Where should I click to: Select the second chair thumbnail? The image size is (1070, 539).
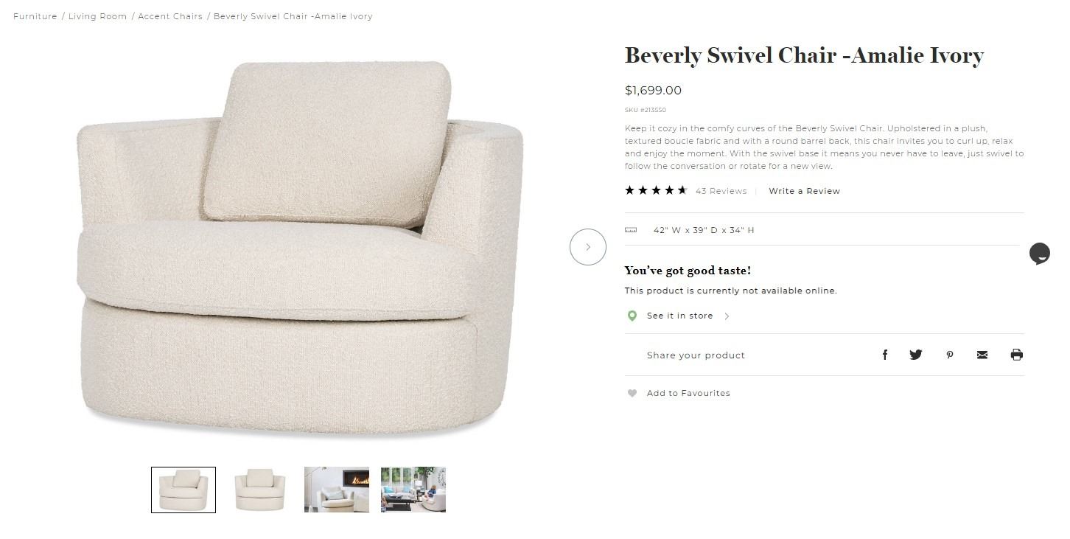(x=260, y=490)
